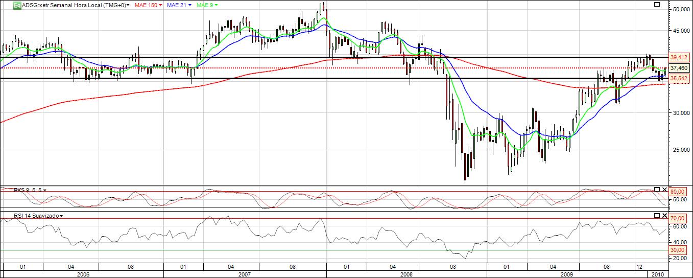Click the 2008 year on the time axis
693x278 pixels.
407,274
